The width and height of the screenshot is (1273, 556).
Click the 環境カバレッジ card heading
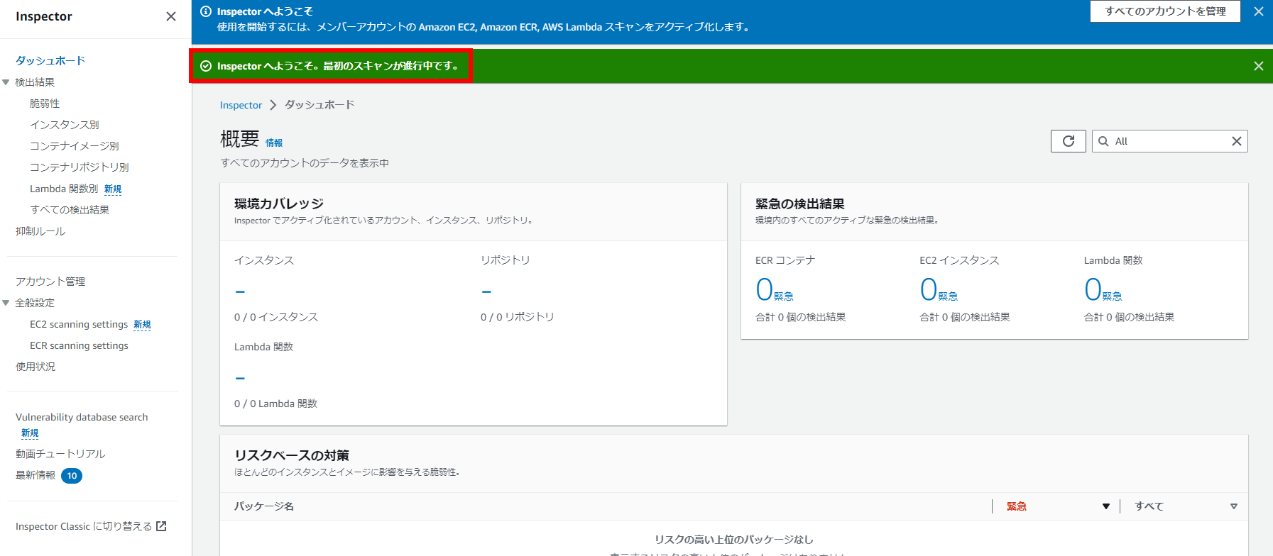(x=279, y=204)
